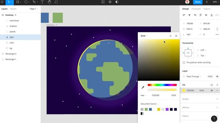Select the Comment tool
This screenshot has width=220, height=123.
click(56, 2)
